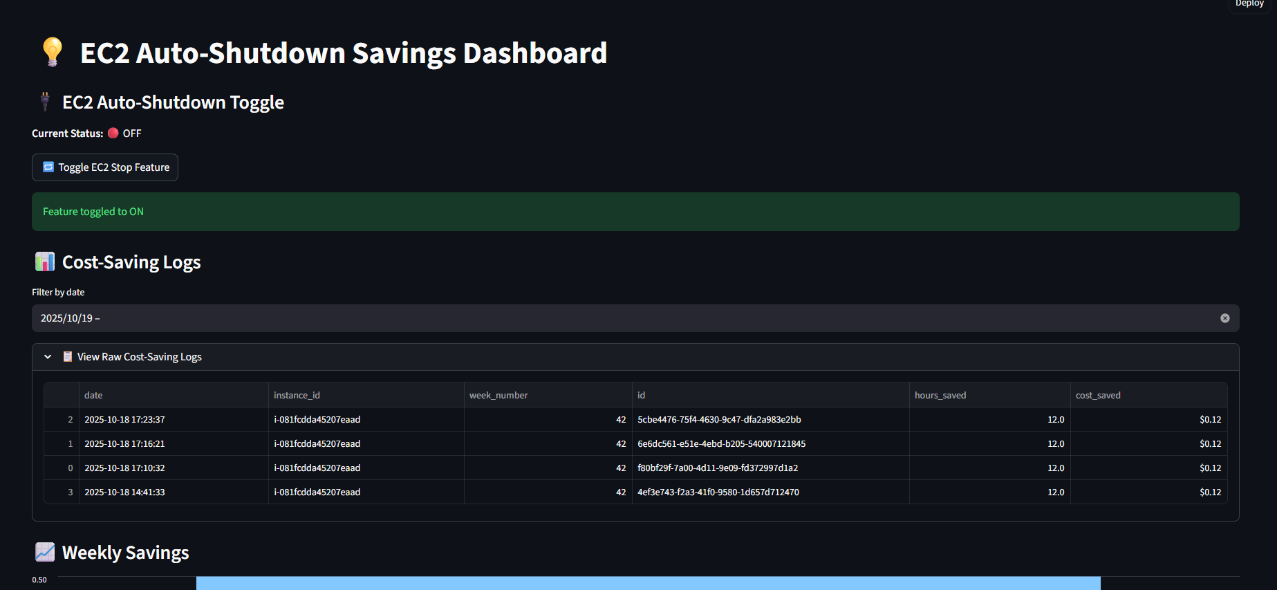Collapse the View Raw Cost-Saving Logs expander
Viewport: 1277px width, 590px height.
[635, 357]
